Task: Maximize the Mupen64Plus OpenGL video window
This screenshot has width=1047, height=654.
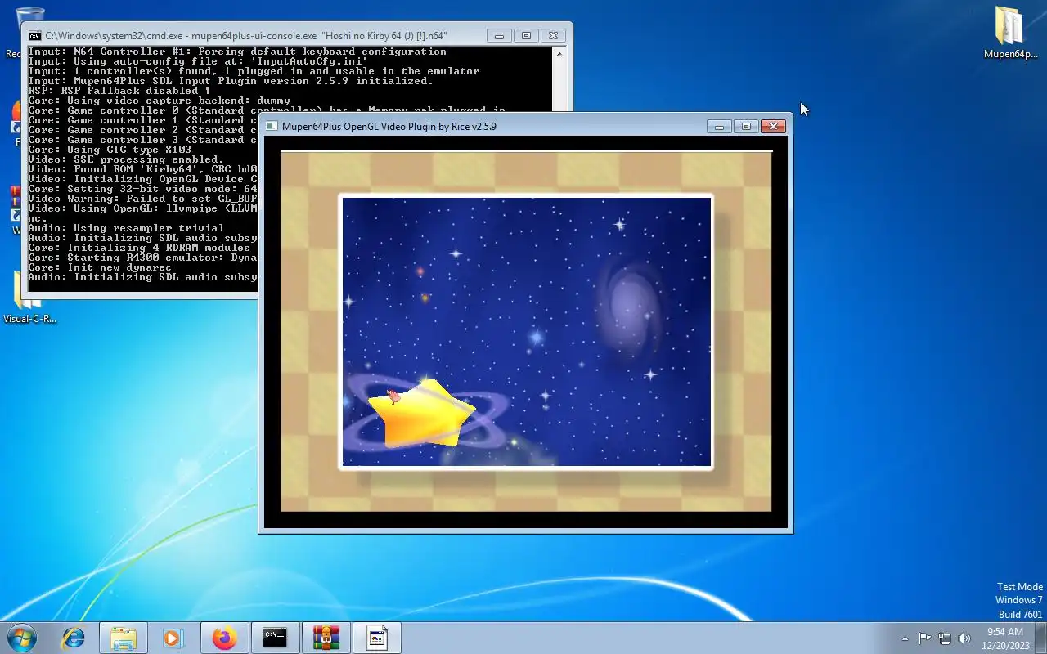Action: click(x=745, y=127)
